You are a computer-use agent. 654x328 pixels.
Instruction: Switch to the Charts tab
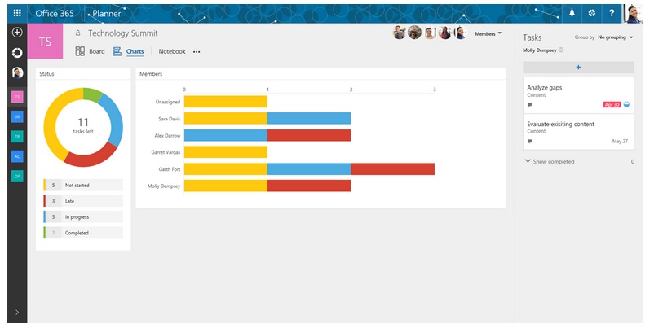(x=135, y=51)
